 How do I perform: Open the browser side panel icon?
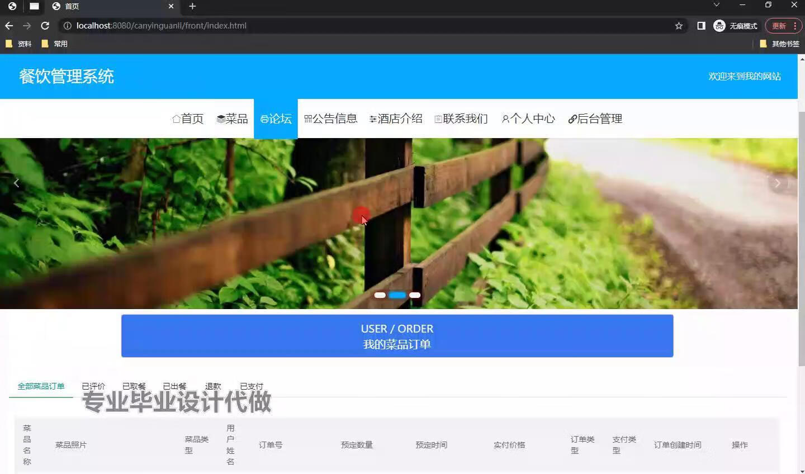click(x=701, y=26)
